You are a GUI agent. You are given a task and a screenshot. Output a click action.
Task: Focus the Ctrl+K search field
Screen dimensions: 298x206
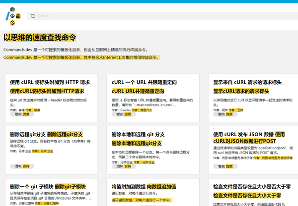coord(163,16)
